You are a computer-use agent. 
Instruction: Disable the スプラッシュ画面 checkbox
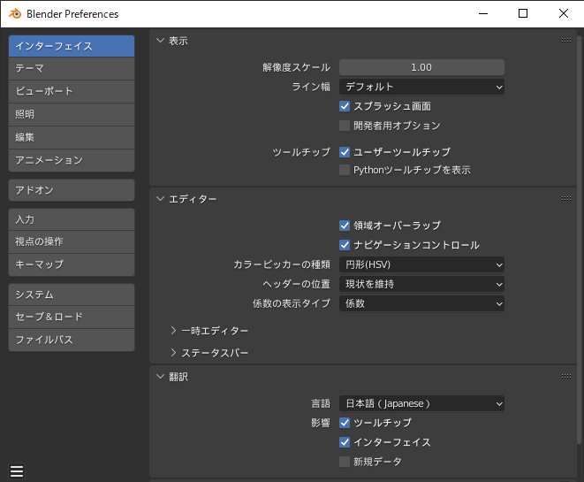pos(345,106)
